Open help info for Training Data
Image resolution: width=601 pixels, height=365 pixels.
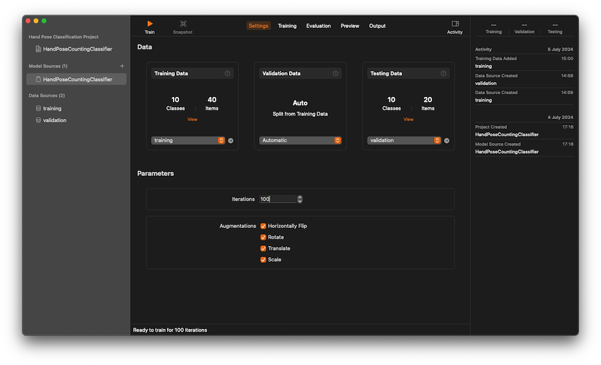(227, 74)
